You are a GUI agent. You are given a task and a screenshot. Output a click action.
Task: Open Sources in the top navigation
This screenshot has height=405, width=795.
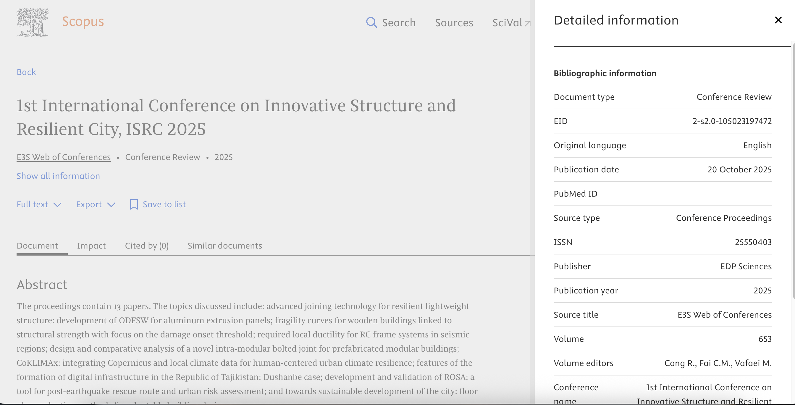point(454,23)
